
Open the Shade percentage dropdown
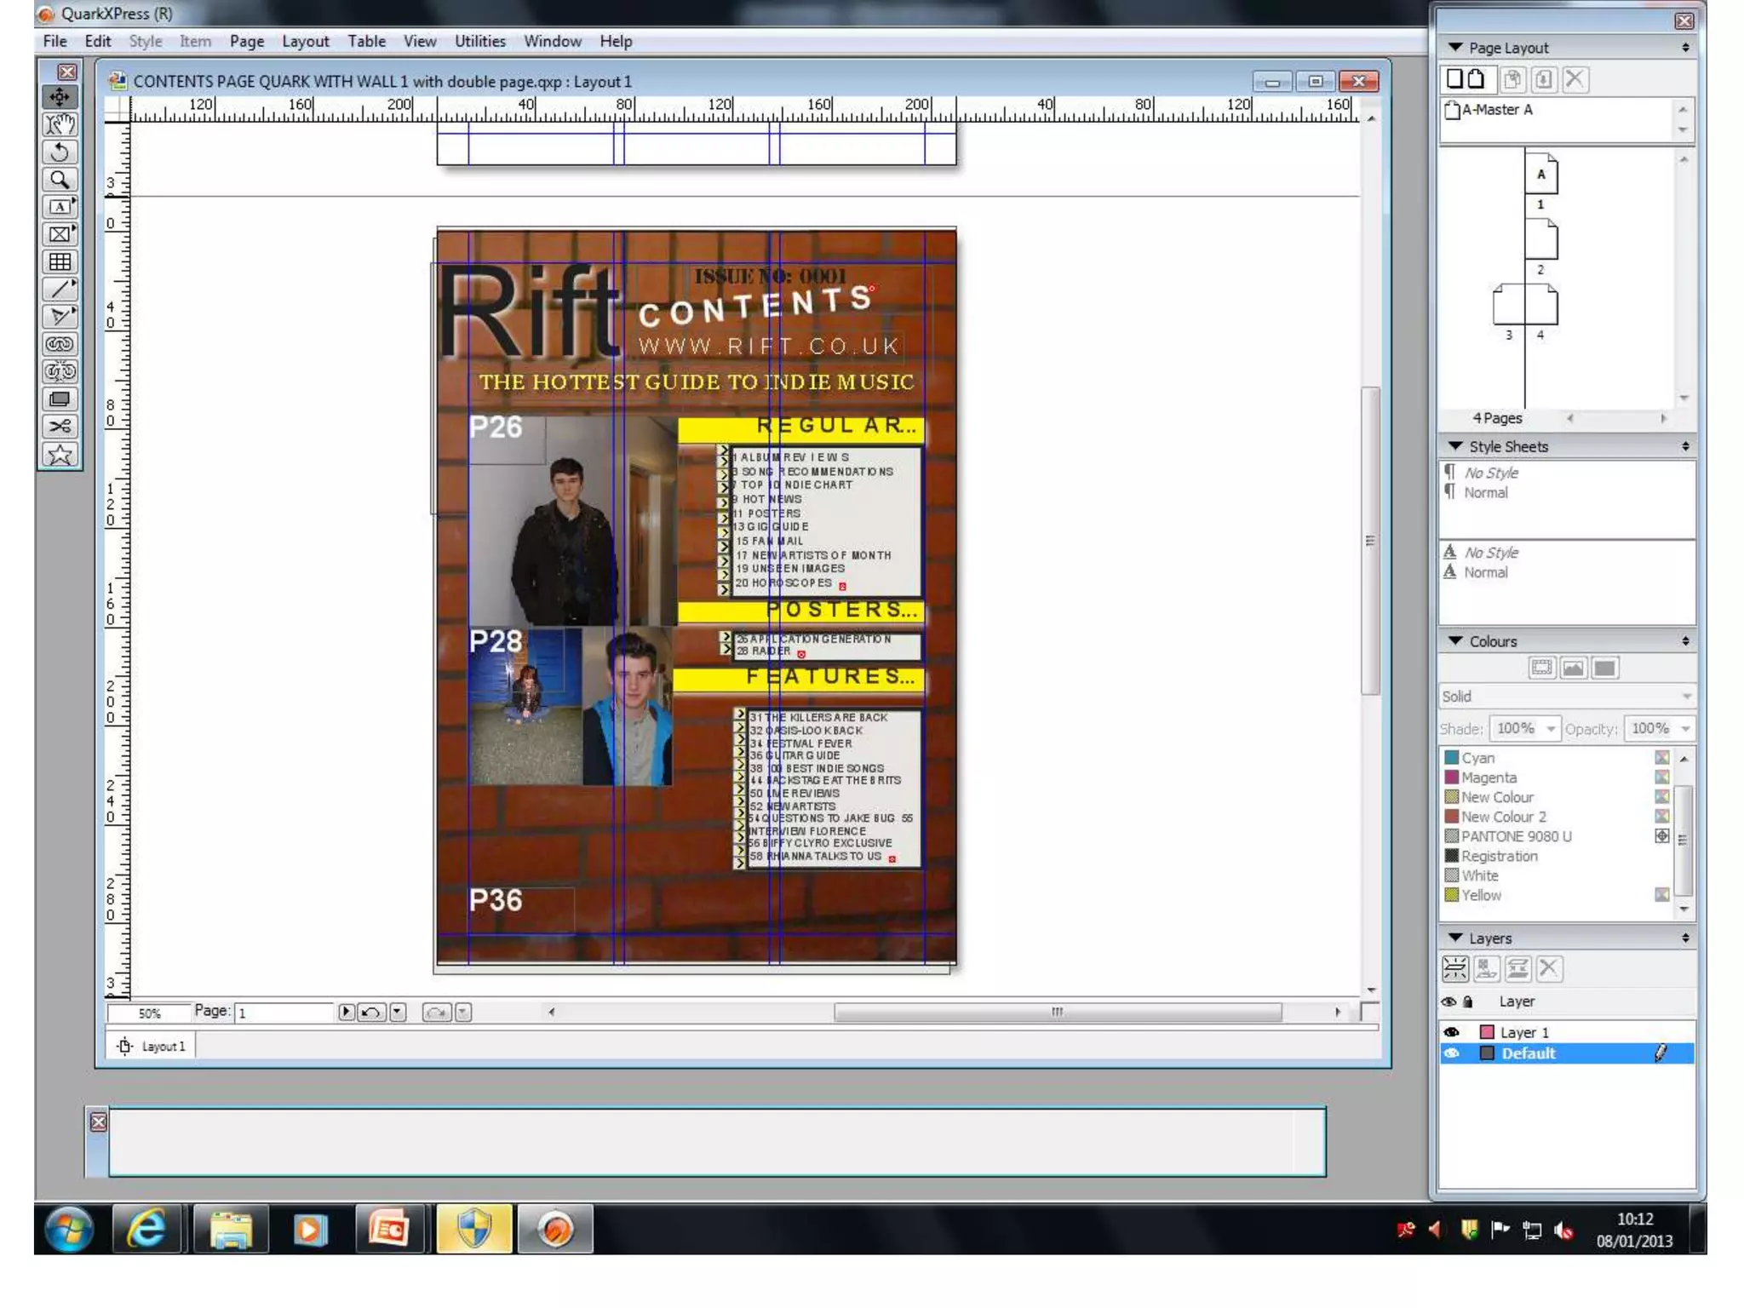(x=1550, y=729)
